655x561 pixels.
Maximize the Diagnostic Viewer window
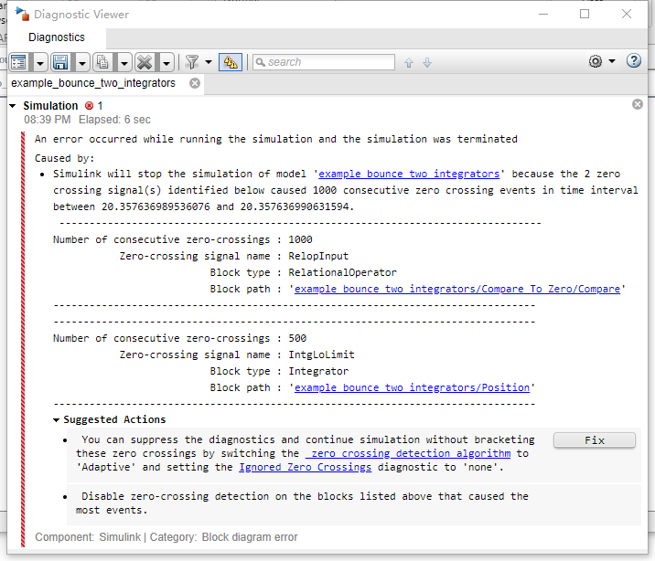[585, 14]
